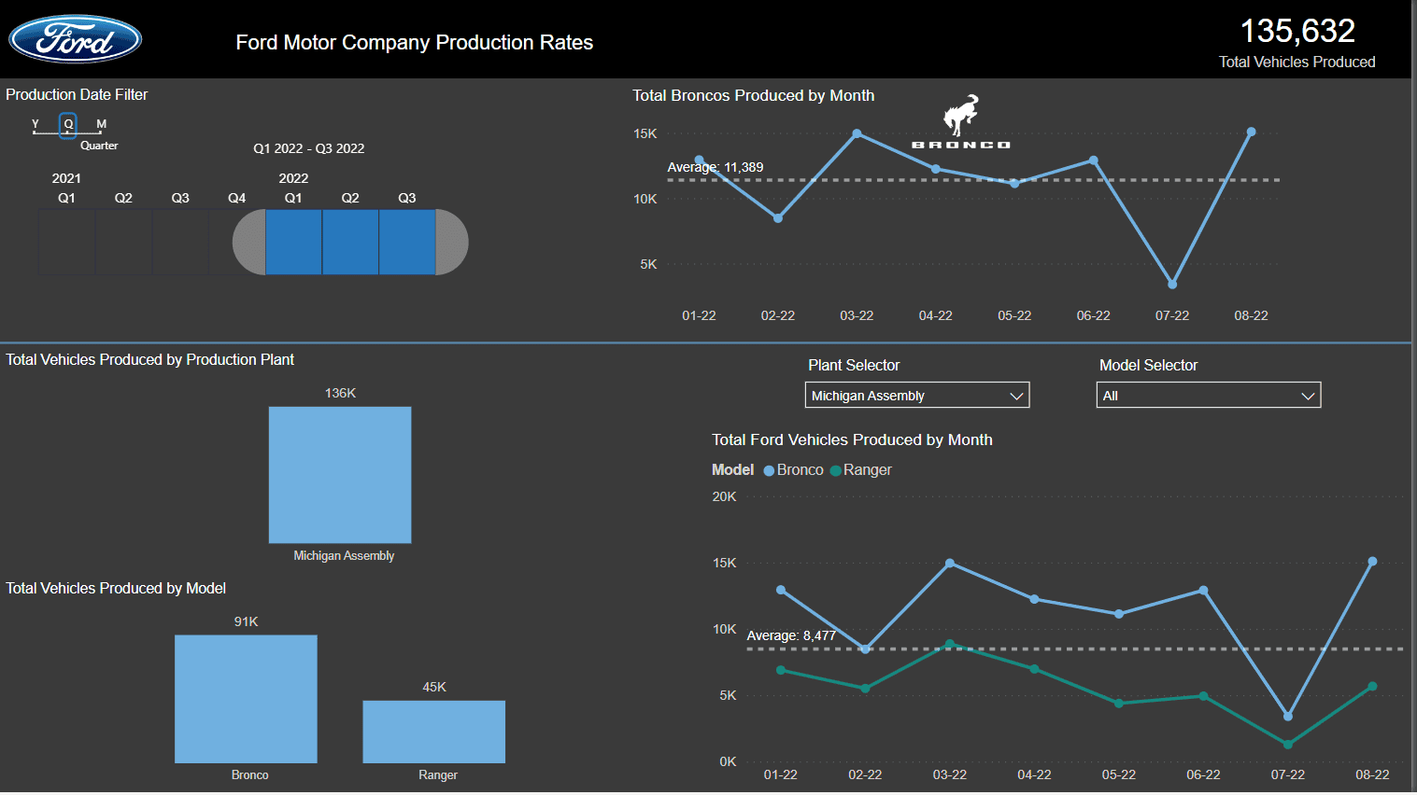Switch timeline granularity to Year (Y)
Screen dimensions: 1417x795
[x=35, y=125]
